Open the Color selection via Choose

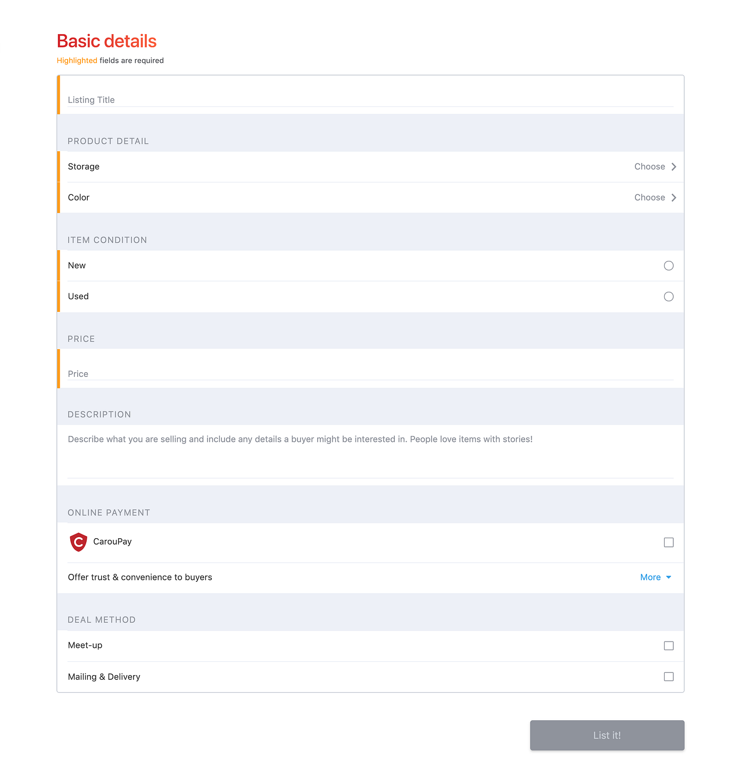coord(650,198)
